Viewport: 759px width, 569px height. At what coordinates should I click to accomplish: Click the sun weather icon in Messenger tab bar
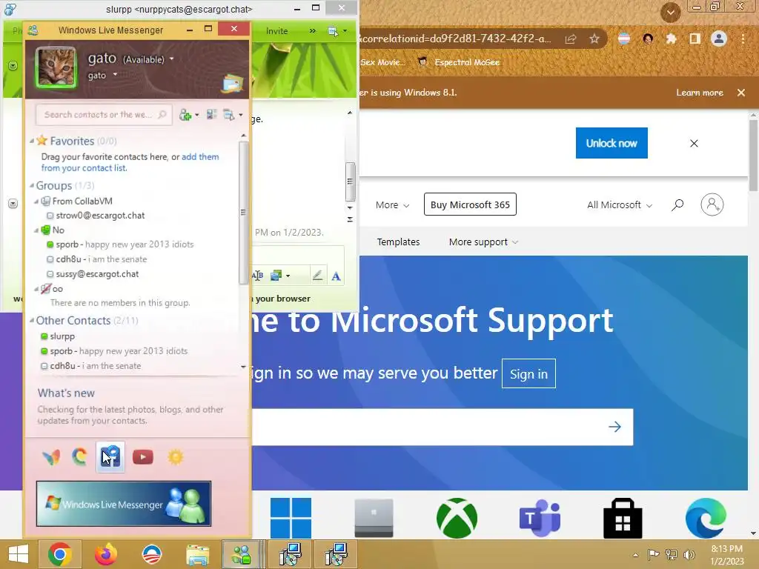click(175, 457)
